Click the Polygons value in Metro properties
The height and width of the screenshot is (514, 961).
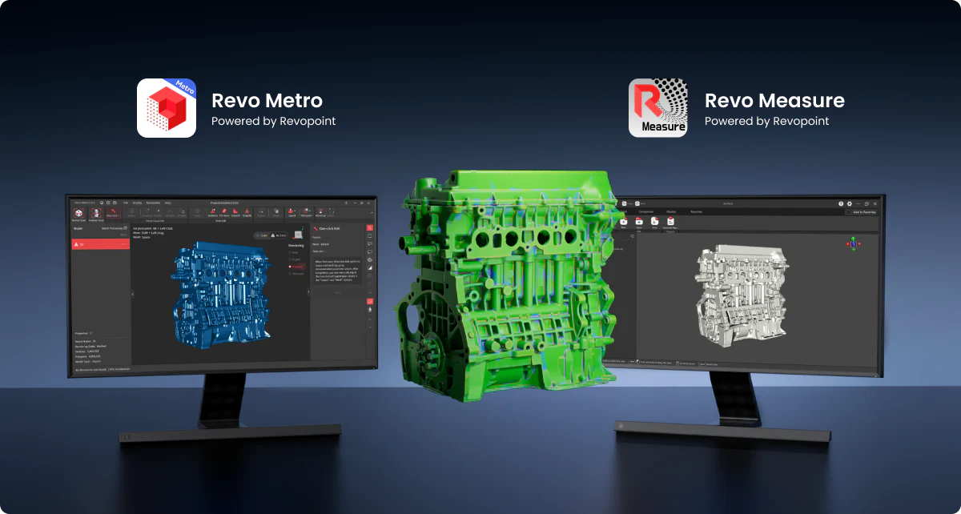pos(94,356)
